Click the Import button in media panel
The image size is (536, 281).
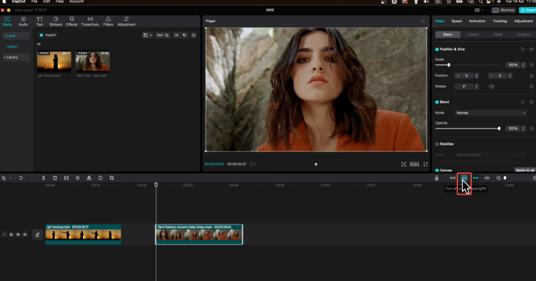tap(48, 35)
